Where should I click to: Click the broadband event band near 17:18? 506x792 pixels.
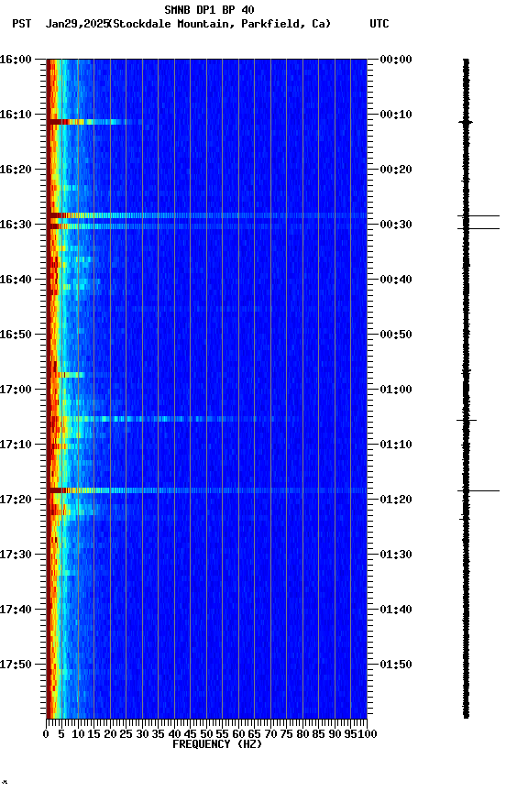tap(206, 490)
